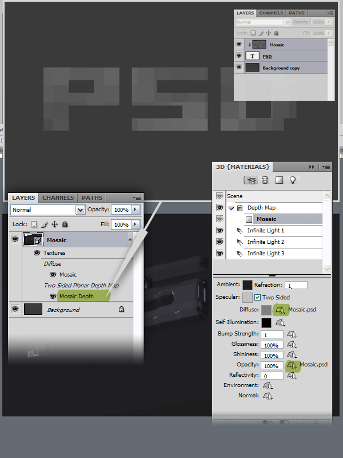Open Shininess texture map menu
Image resolution: width=343 pixels, height=458 pixels.
click(x=292, y=355)
